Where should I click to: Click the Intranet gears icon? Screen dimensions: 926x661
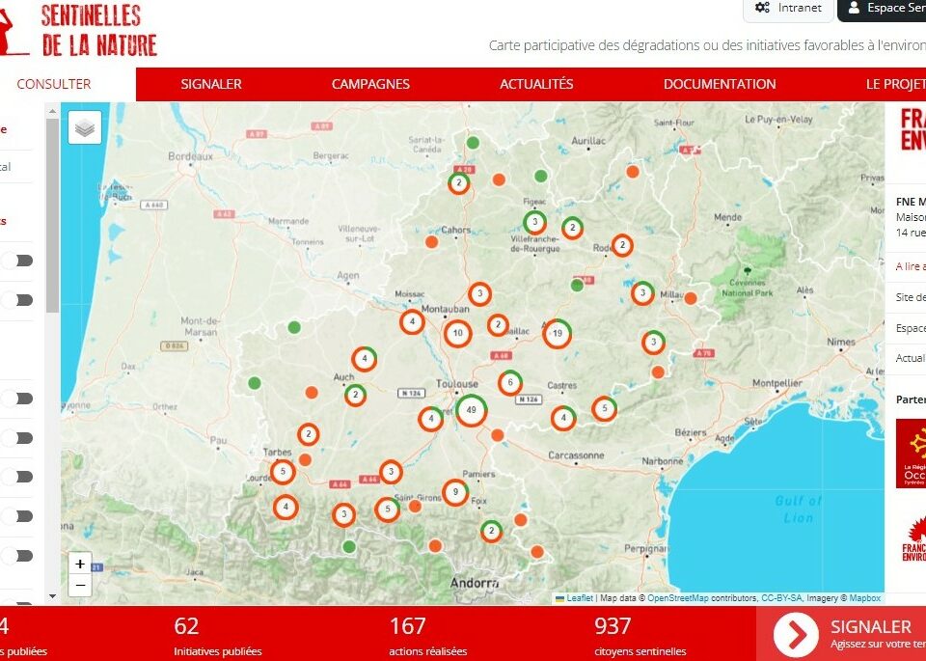[762, 8]
